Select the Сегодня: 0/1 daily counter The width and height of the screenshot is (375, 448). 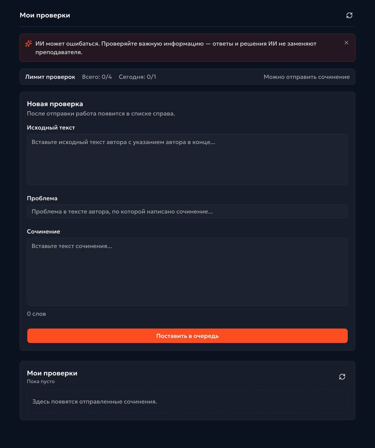tap(137, 77)
